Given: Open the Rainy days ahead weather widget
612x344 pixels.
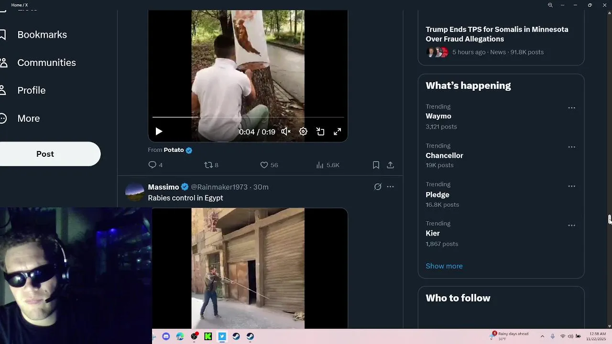Looking at the screenshot, I should (x=510, y=336).
